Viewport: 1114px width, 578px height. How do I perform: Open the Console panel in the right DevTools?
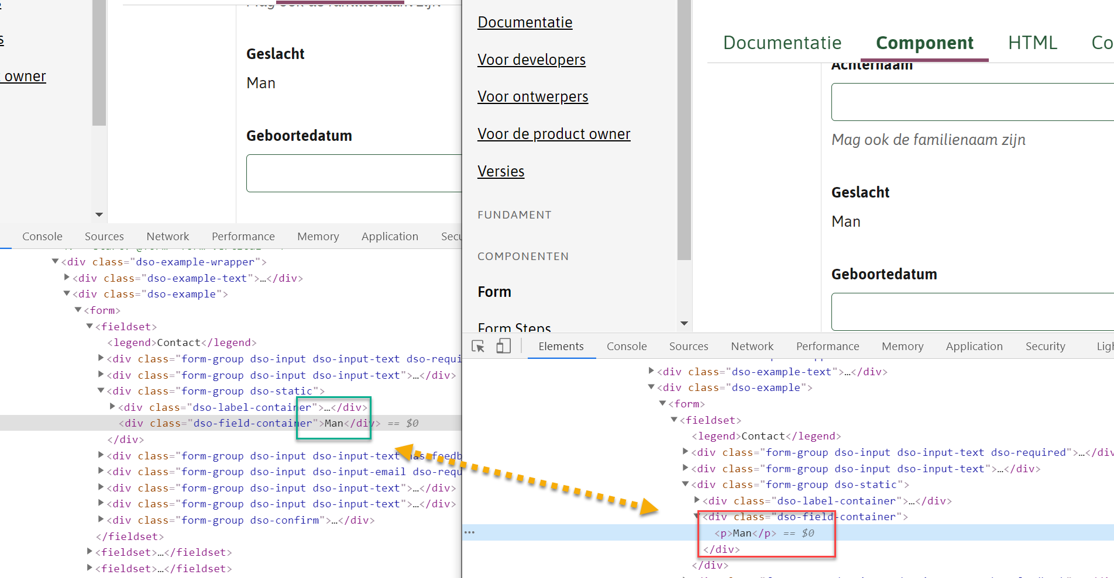tap(627, 346)
